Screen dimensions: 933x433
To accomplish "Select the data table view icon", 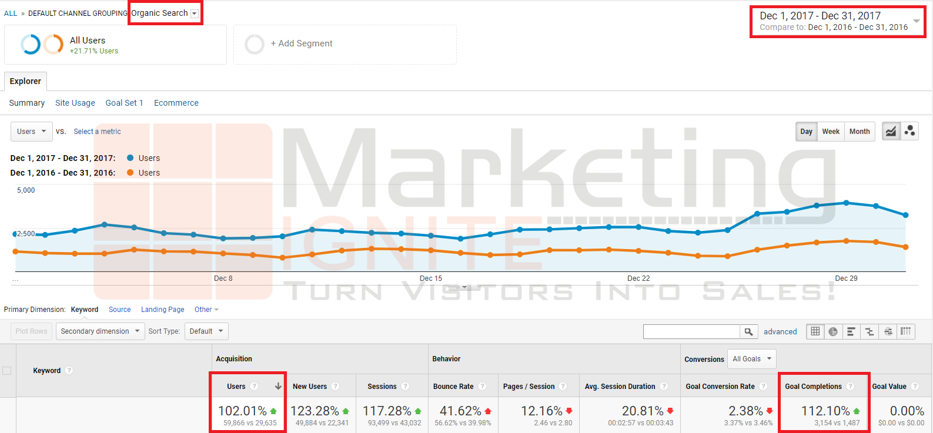I will [x=815, y=332].
